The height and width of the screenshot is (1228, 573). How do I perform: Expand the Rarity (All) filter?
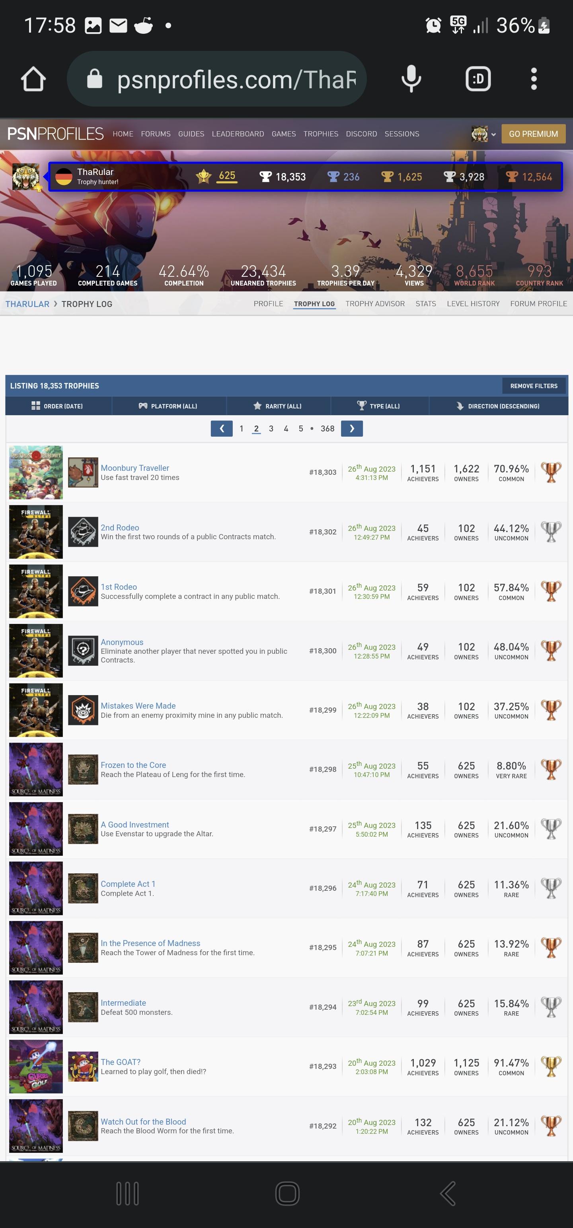click(x=278, y=406)
